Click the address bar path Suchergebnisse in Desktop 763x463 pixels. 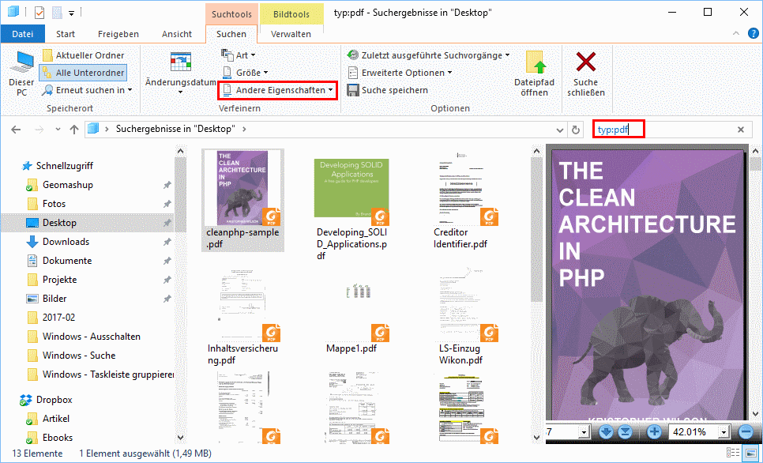coord(175,129)
